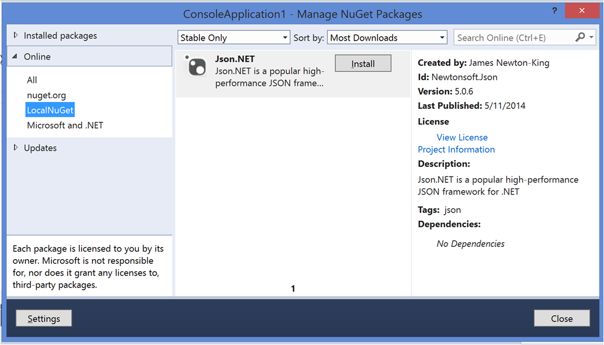Screen dimensions: 604x345
Task: Click the search magnifier icon
Action: [580, 37]
